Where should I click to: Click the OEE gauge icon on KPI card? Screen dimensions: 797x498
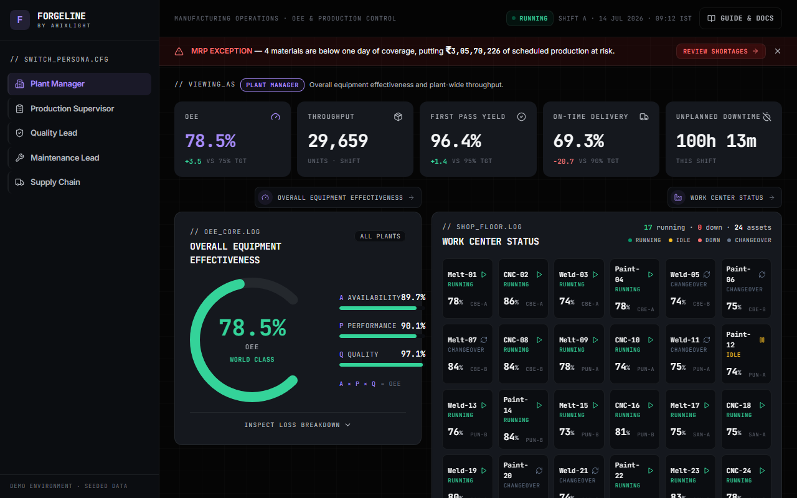[276, 116]
